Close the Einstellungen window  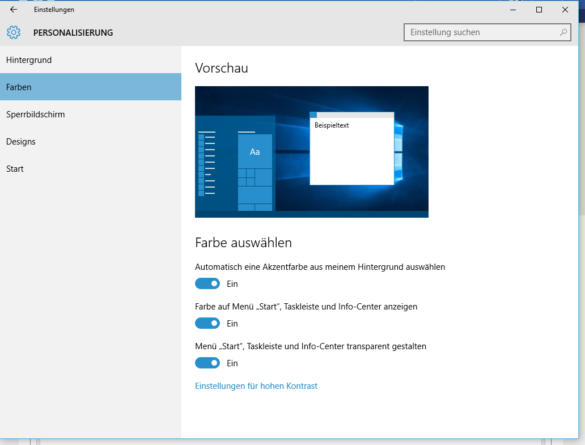click(565, 10)
